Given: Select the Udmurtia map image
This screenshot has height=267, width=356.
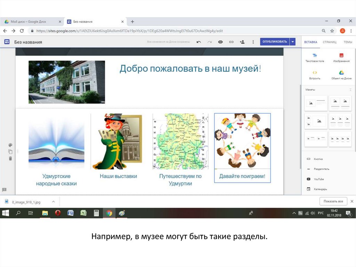Looking at the screenshot, I should tap(180, 141).
